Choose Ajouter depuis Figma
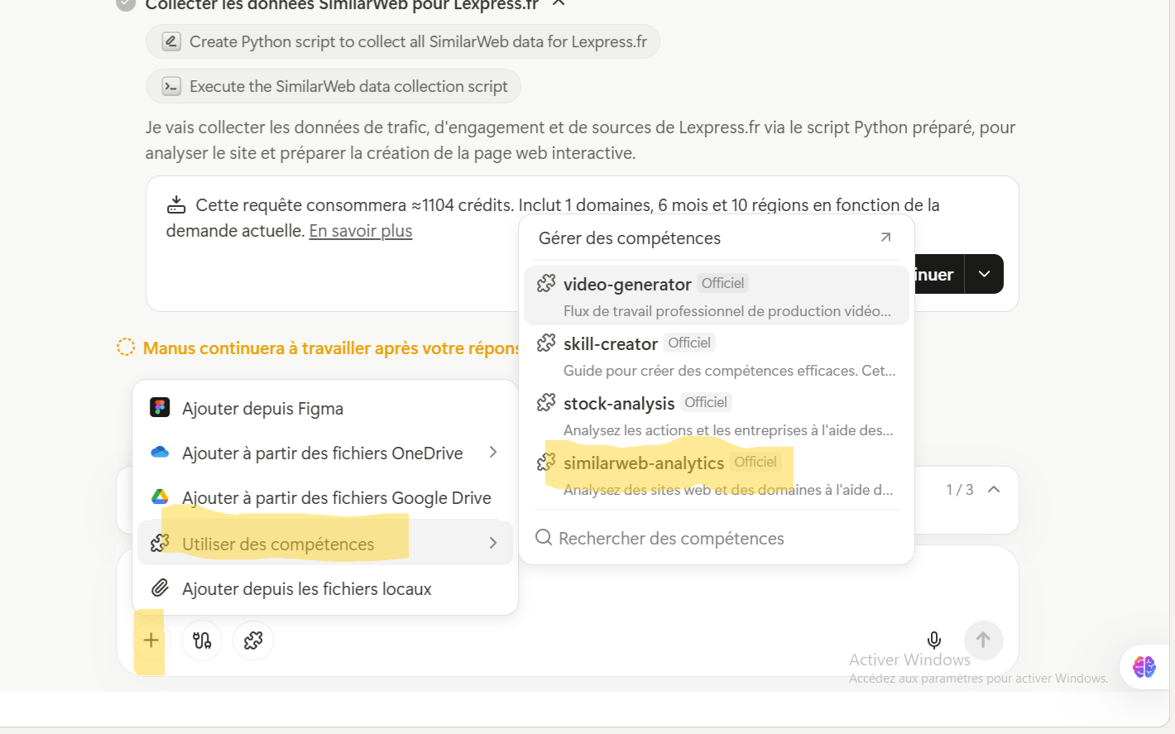The width and height of the screenshot is (1175, 734). point(262,409)
